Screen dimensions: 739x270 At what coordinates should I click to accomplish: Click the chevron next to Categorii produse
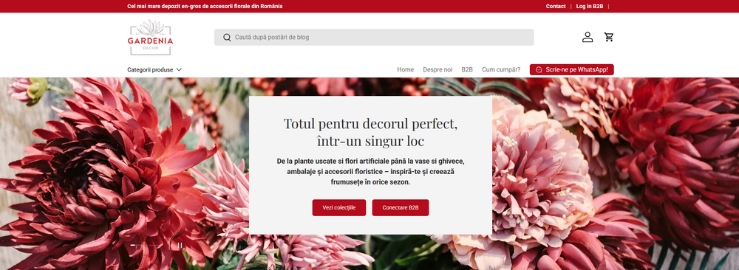179,69
